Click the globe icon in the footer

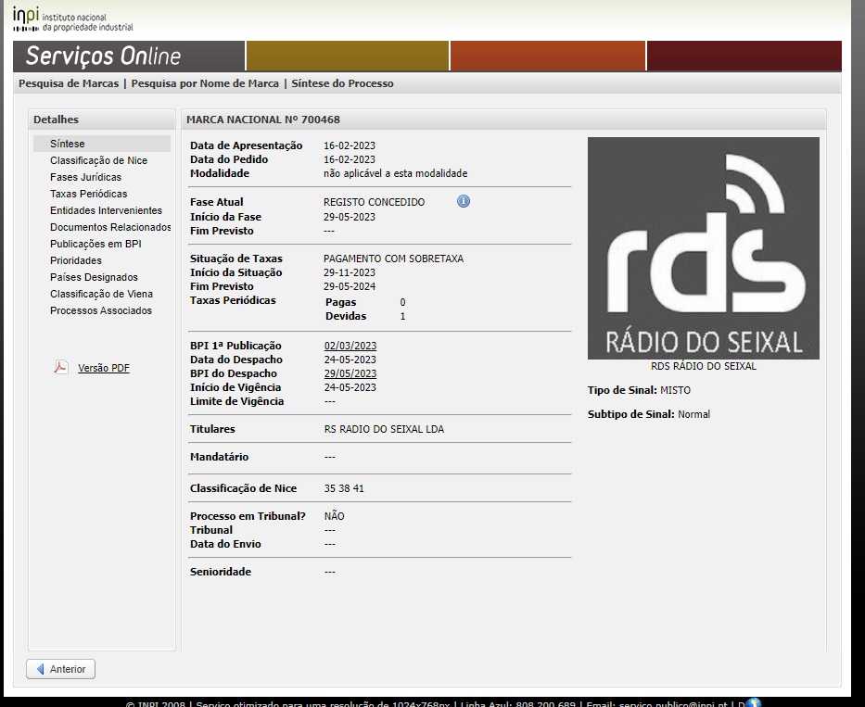754,702
